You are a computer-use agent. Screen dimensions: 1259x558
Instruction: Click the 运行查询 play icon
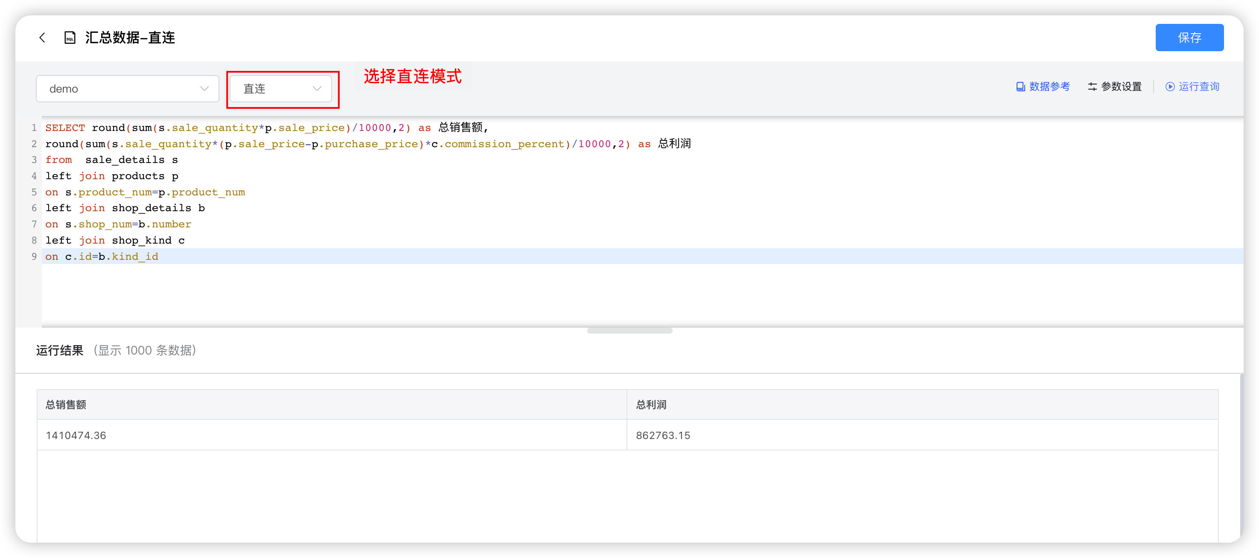pos(1170,87)
